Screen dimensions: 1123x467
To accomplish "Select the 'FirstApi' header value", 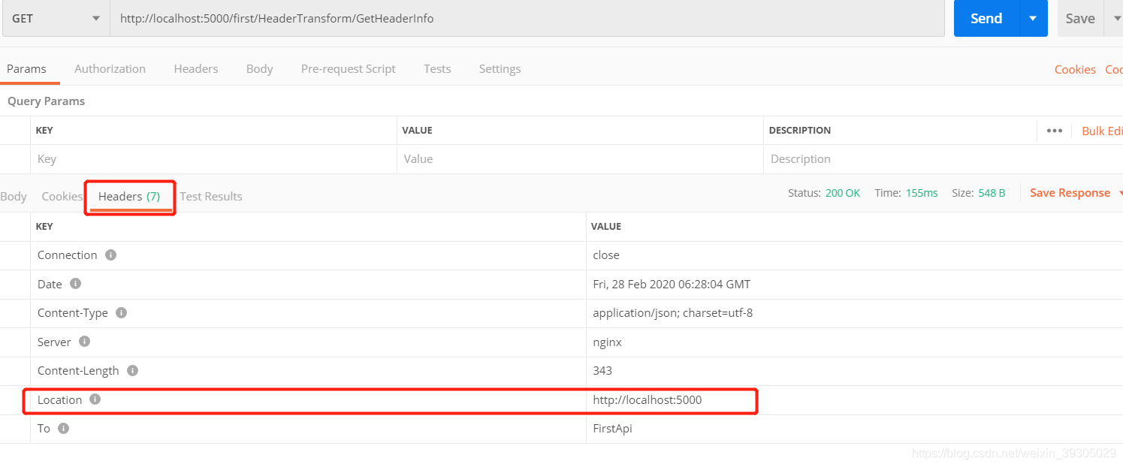I will pos(612,429).
